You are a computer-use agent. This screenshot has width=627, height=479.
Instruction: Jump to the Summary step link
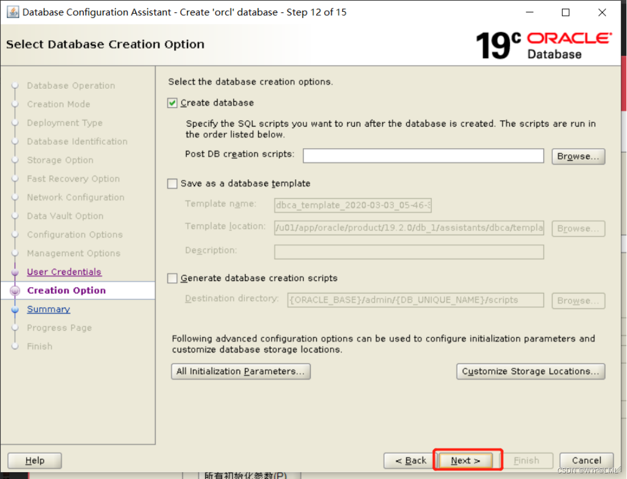point(49,309)
